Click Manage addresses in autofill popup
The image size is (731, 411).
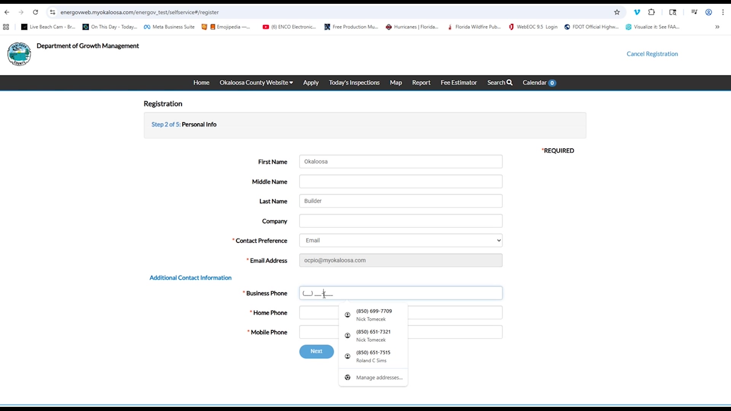(x=373, y=378)
